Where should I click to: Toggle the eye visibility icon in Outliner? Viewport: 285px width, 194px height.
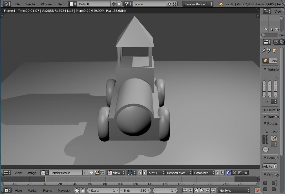pos(265,29)
